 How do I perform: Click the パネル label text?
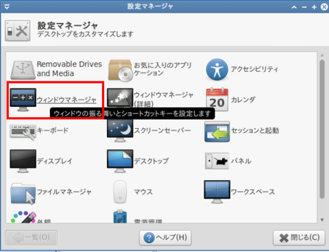click(x=241, y=161)
